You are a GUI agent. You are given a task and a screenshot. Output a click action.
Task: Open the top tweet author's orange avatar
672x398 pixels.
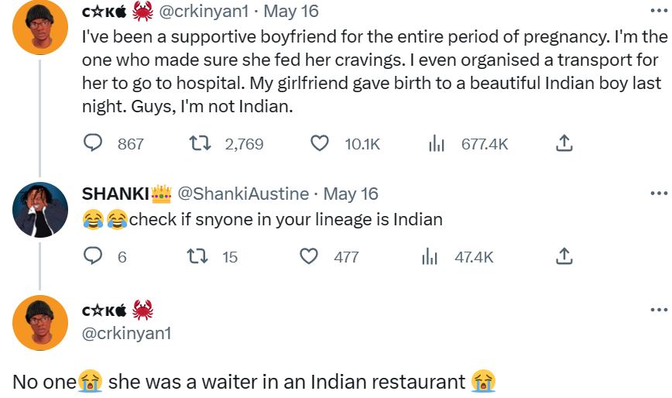pyautogui.click(x=40, y=27)
